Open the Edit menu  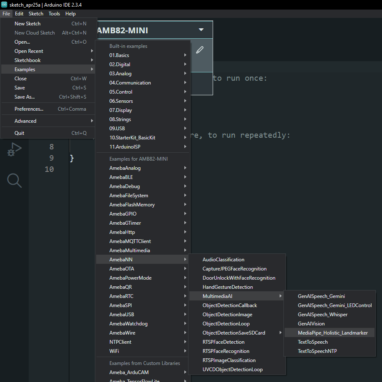(19, 14)
